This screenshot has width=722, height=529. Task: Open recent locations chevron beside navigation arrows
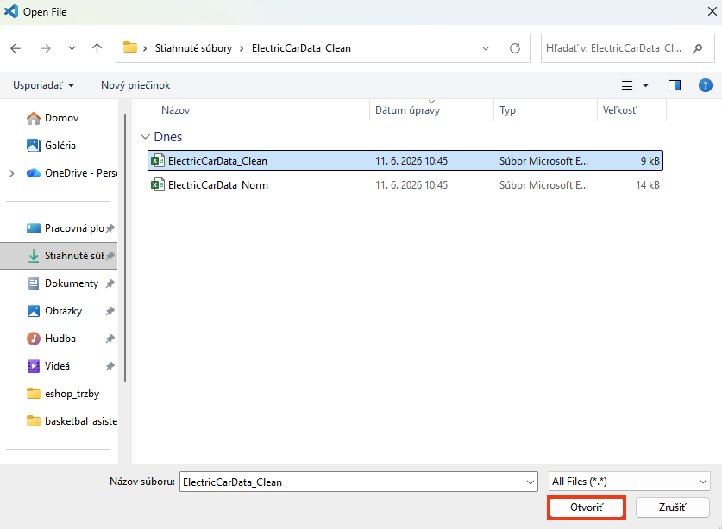coord(72,48)
